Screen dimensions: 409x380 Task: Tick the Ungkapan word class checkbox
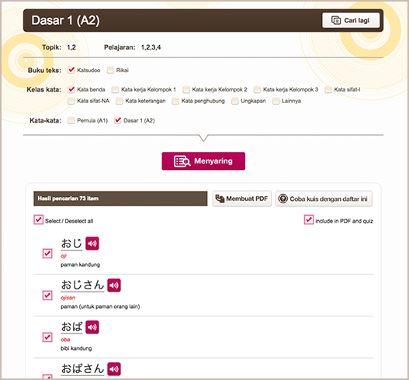point(234,101)
